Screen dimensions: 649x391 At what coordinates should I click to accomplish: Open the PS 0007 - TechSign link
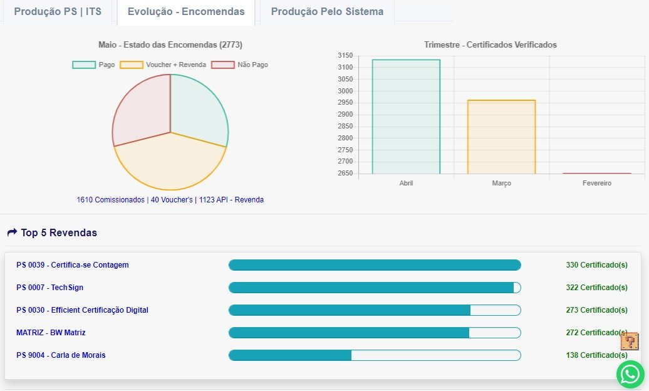tap(50, 288)
